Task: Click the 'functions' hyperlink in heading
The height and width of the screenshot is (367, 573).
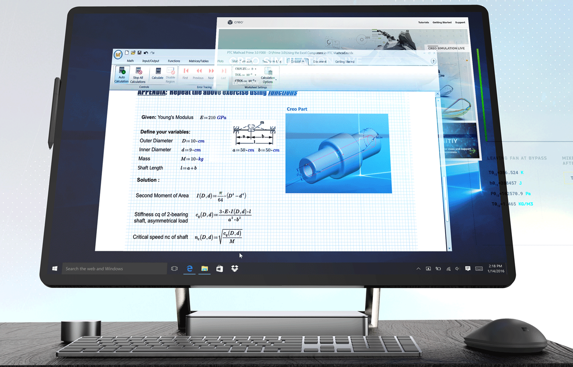Action: [282, 93]
